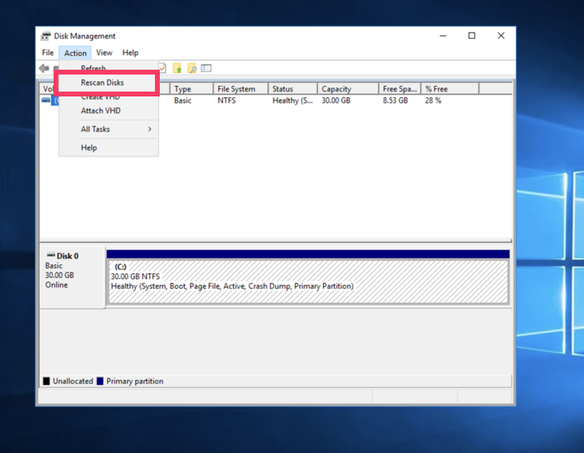Click the Type column header
This screenshot has height=453, width=584.
(x=191, y=89)
